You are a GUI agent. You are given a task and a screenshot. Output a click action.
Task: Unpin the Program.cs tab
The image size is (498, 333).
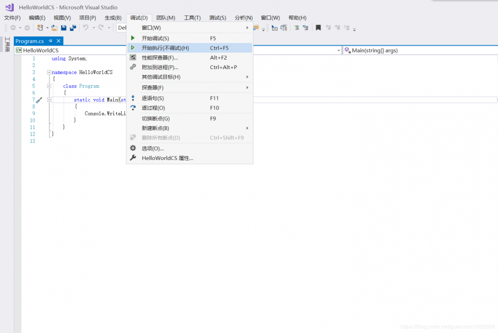click(50, 40)
